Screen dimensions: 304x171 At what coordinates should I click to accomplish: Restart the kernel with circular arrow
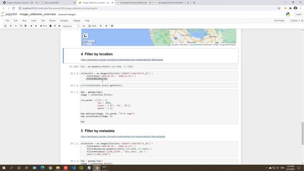(x=55, y=26)
